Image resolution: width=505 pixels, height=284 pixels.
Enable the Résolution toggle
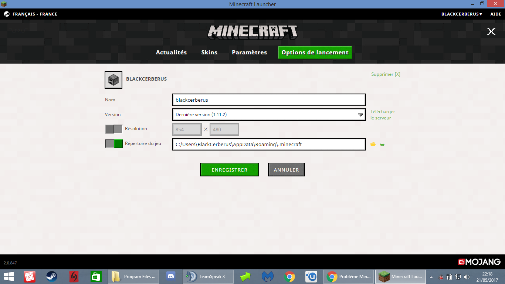coord(113,129)
